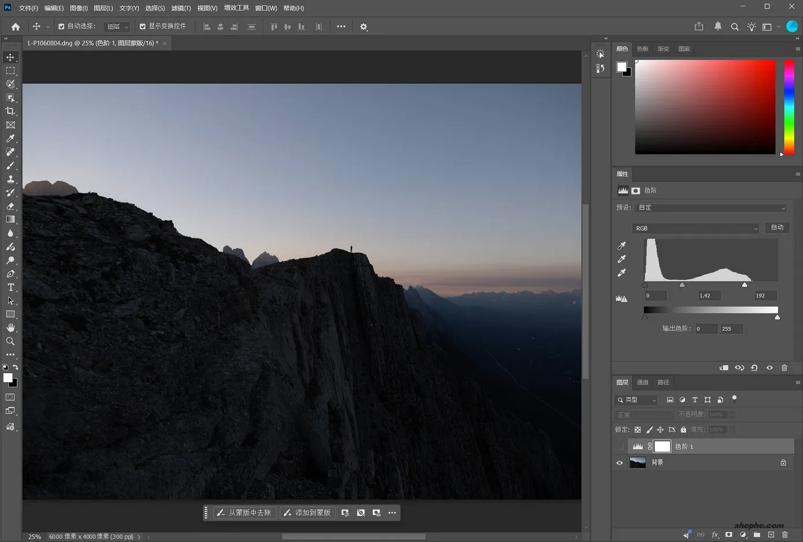Select the Eyedropper tool in toolbar

pyautogui.click(x=10, y=139)
